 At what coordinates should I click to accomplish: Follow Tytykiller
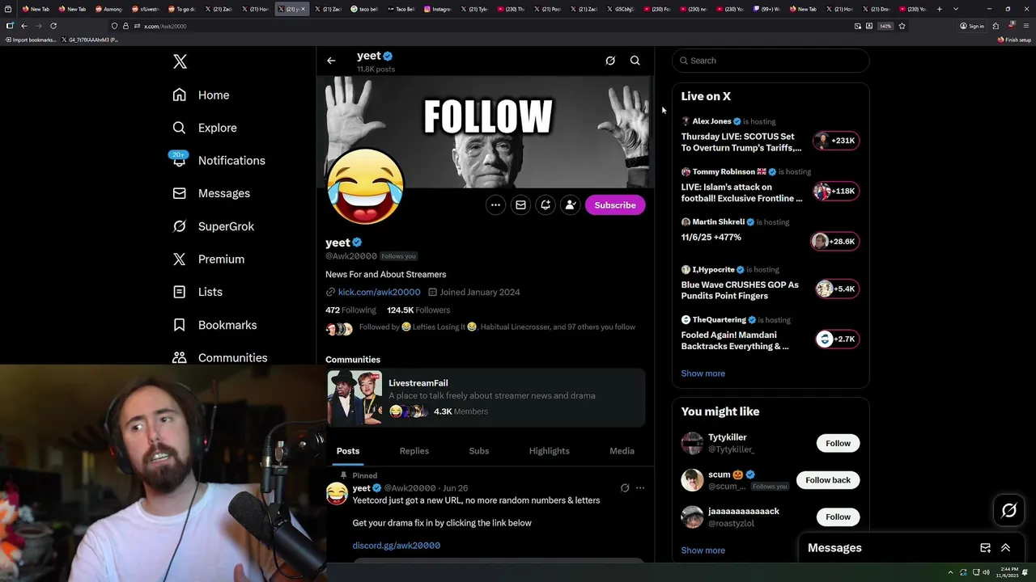[x=838, y=443]
